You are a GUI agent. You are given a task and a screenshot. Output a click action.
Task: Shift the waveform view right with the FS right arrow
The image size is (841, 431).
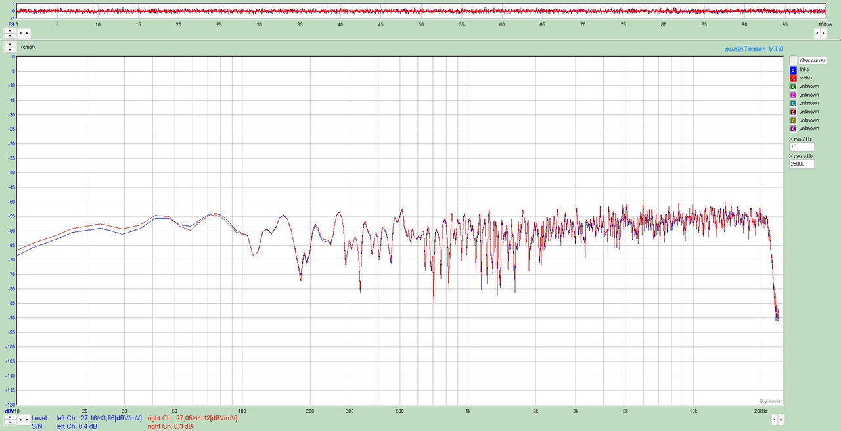(26, 33)
